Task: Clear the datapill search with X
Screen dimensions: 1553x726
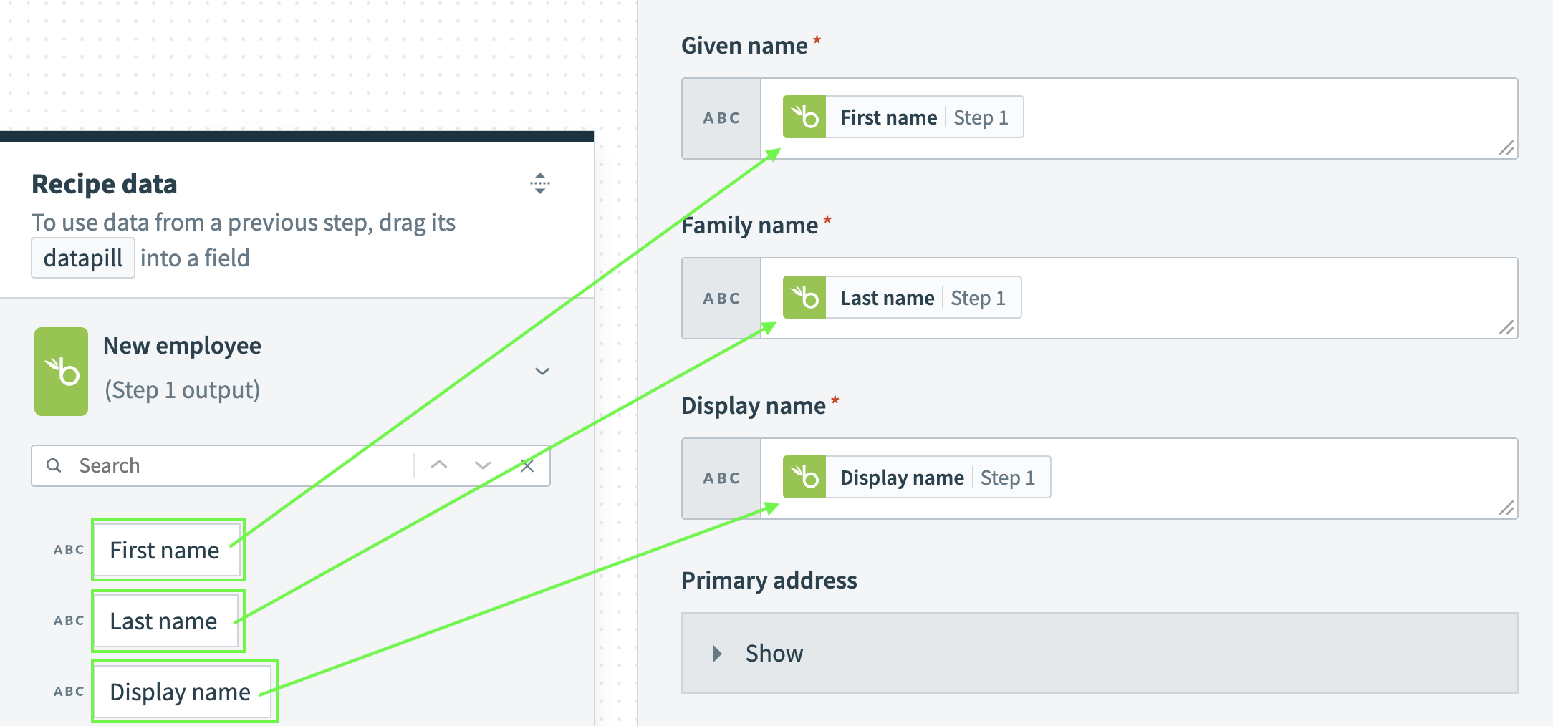Action: 527,466
